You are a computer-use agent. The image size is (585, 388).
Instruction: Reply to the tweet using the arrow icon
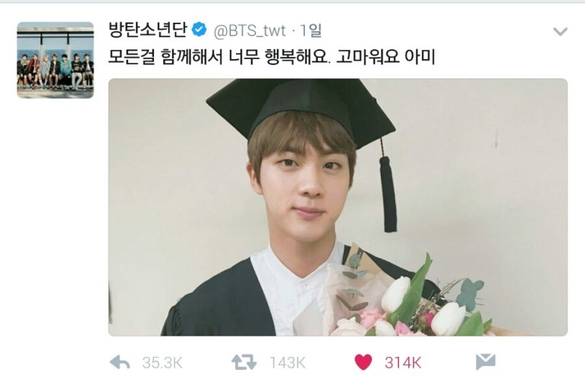(120, 362)
